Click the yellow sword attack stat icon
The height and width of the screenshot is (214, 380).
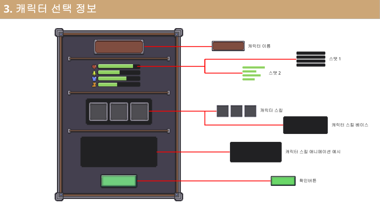pos(94,73)
